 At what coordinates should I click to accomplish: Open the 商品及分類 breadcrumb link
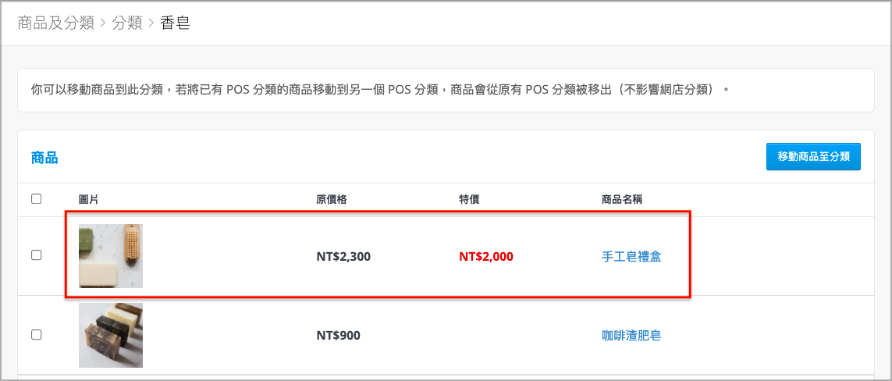(55, 23)
